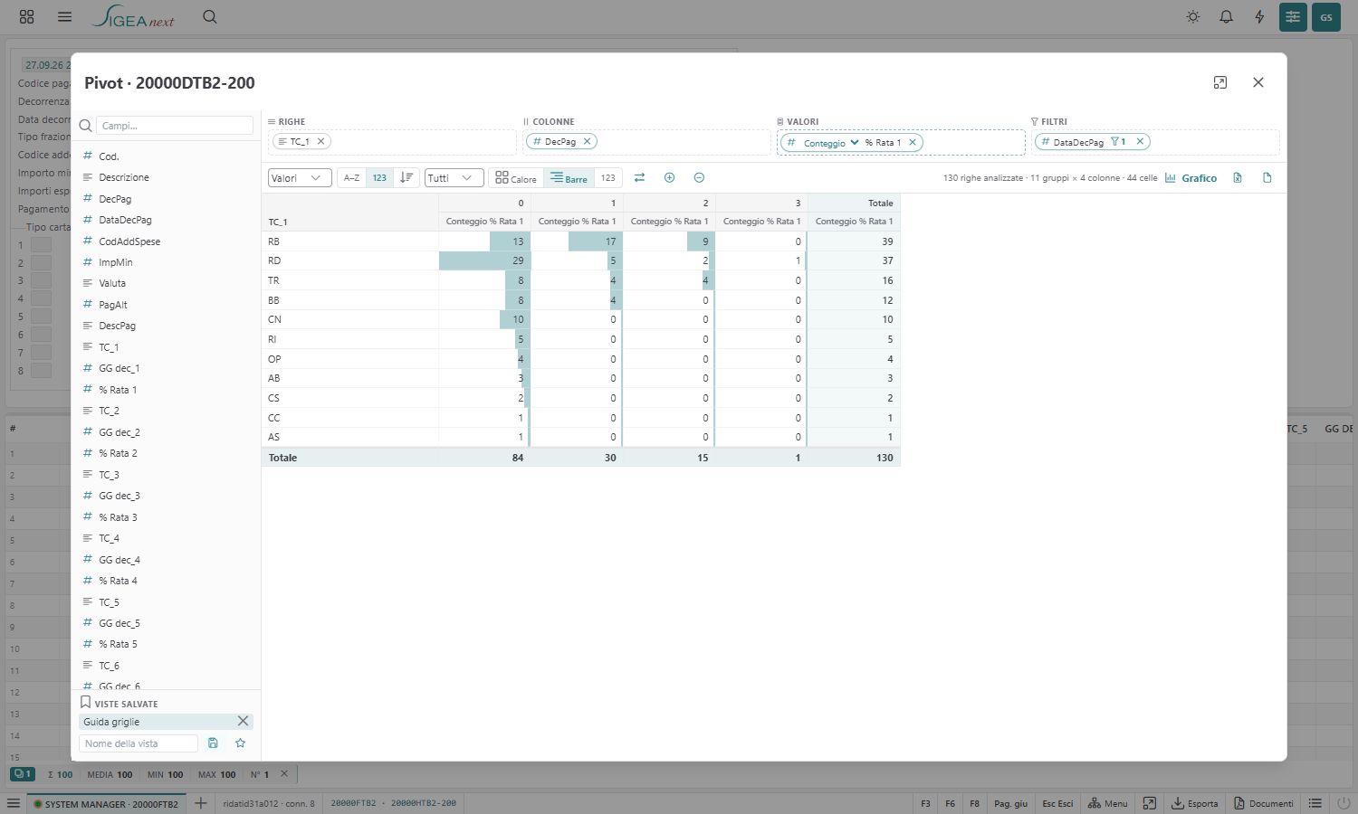
Task: Open the hamburger menu in the top bar
Action: click(x=64, y=17)
